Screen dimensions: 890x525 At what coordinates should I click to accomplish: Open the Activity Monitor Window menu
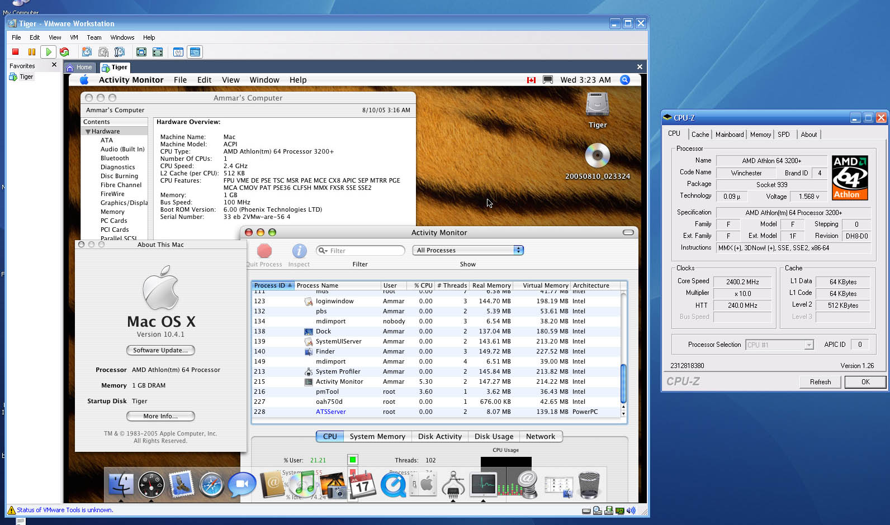coord(264,80)
